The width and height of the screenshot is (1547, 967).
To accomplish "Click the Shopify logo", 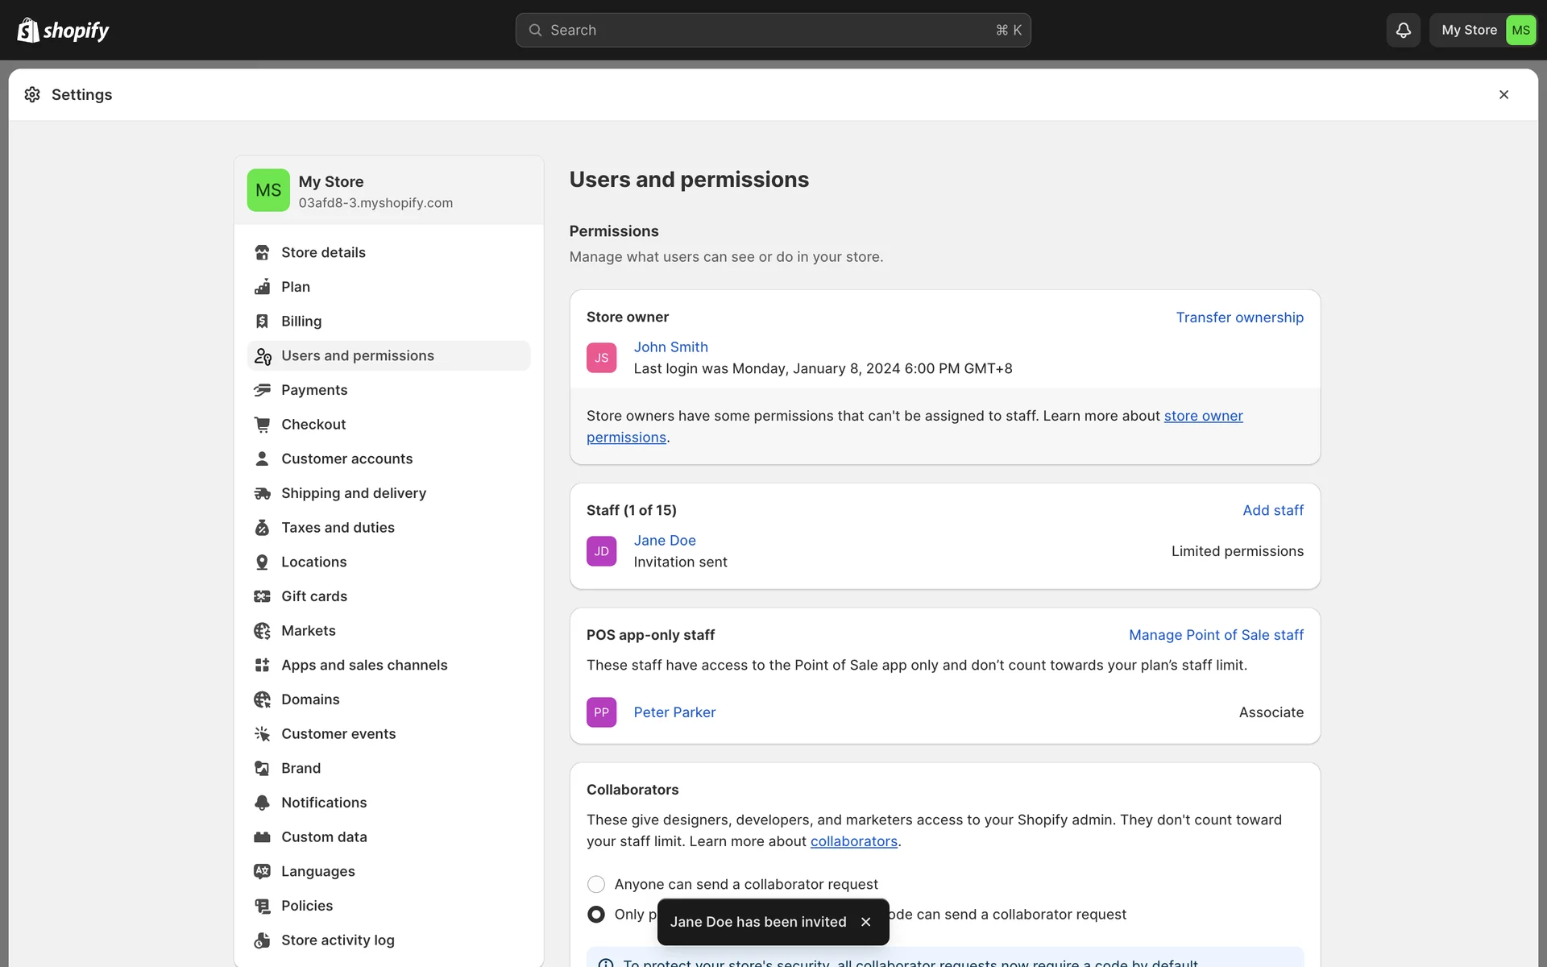I will [63, 30].
